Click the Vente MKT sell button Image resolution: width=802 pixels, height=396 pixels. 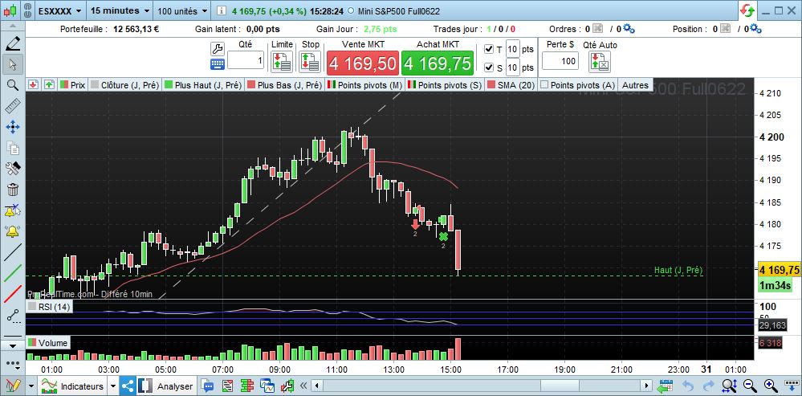pos(363,63)
